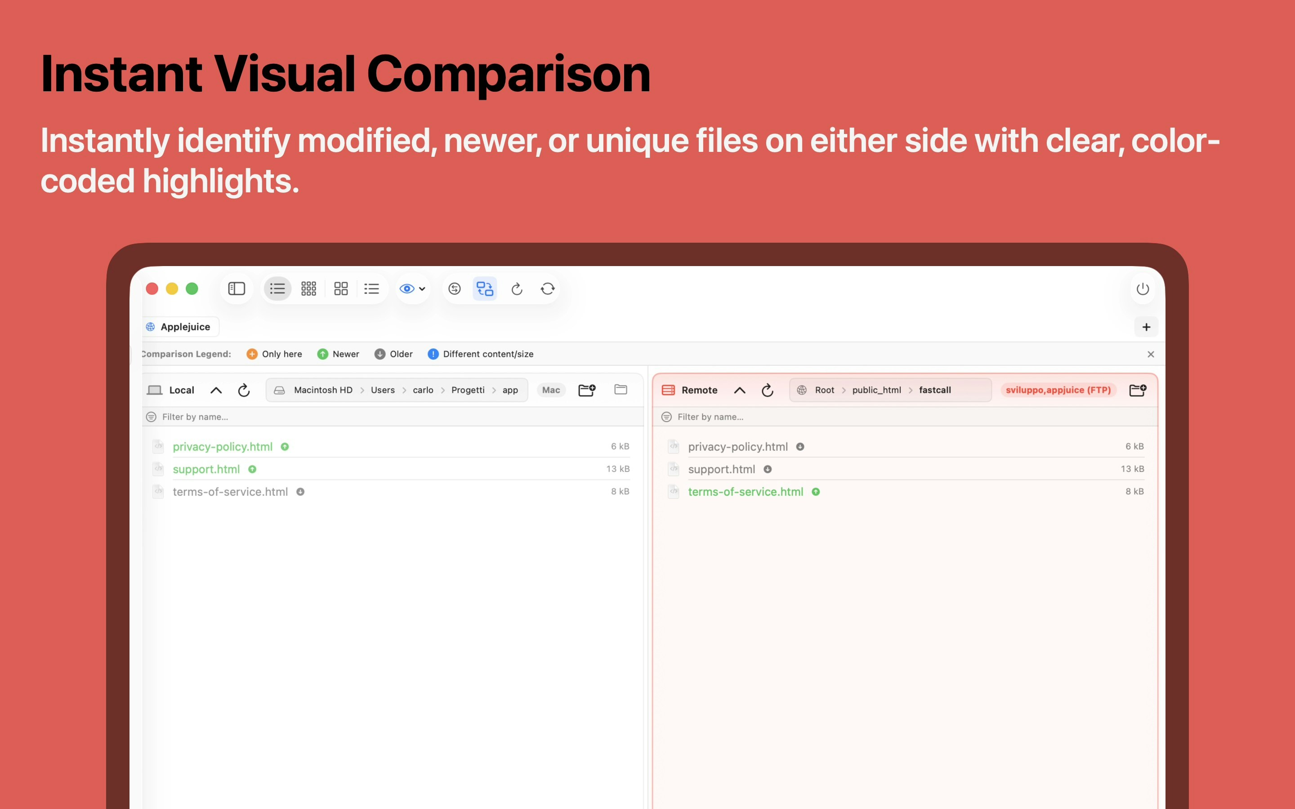This screenshot has height=809, width=1295.
Task: Click the power disconnect icon
Action: pyautogui.click(x=1143, y=289)
